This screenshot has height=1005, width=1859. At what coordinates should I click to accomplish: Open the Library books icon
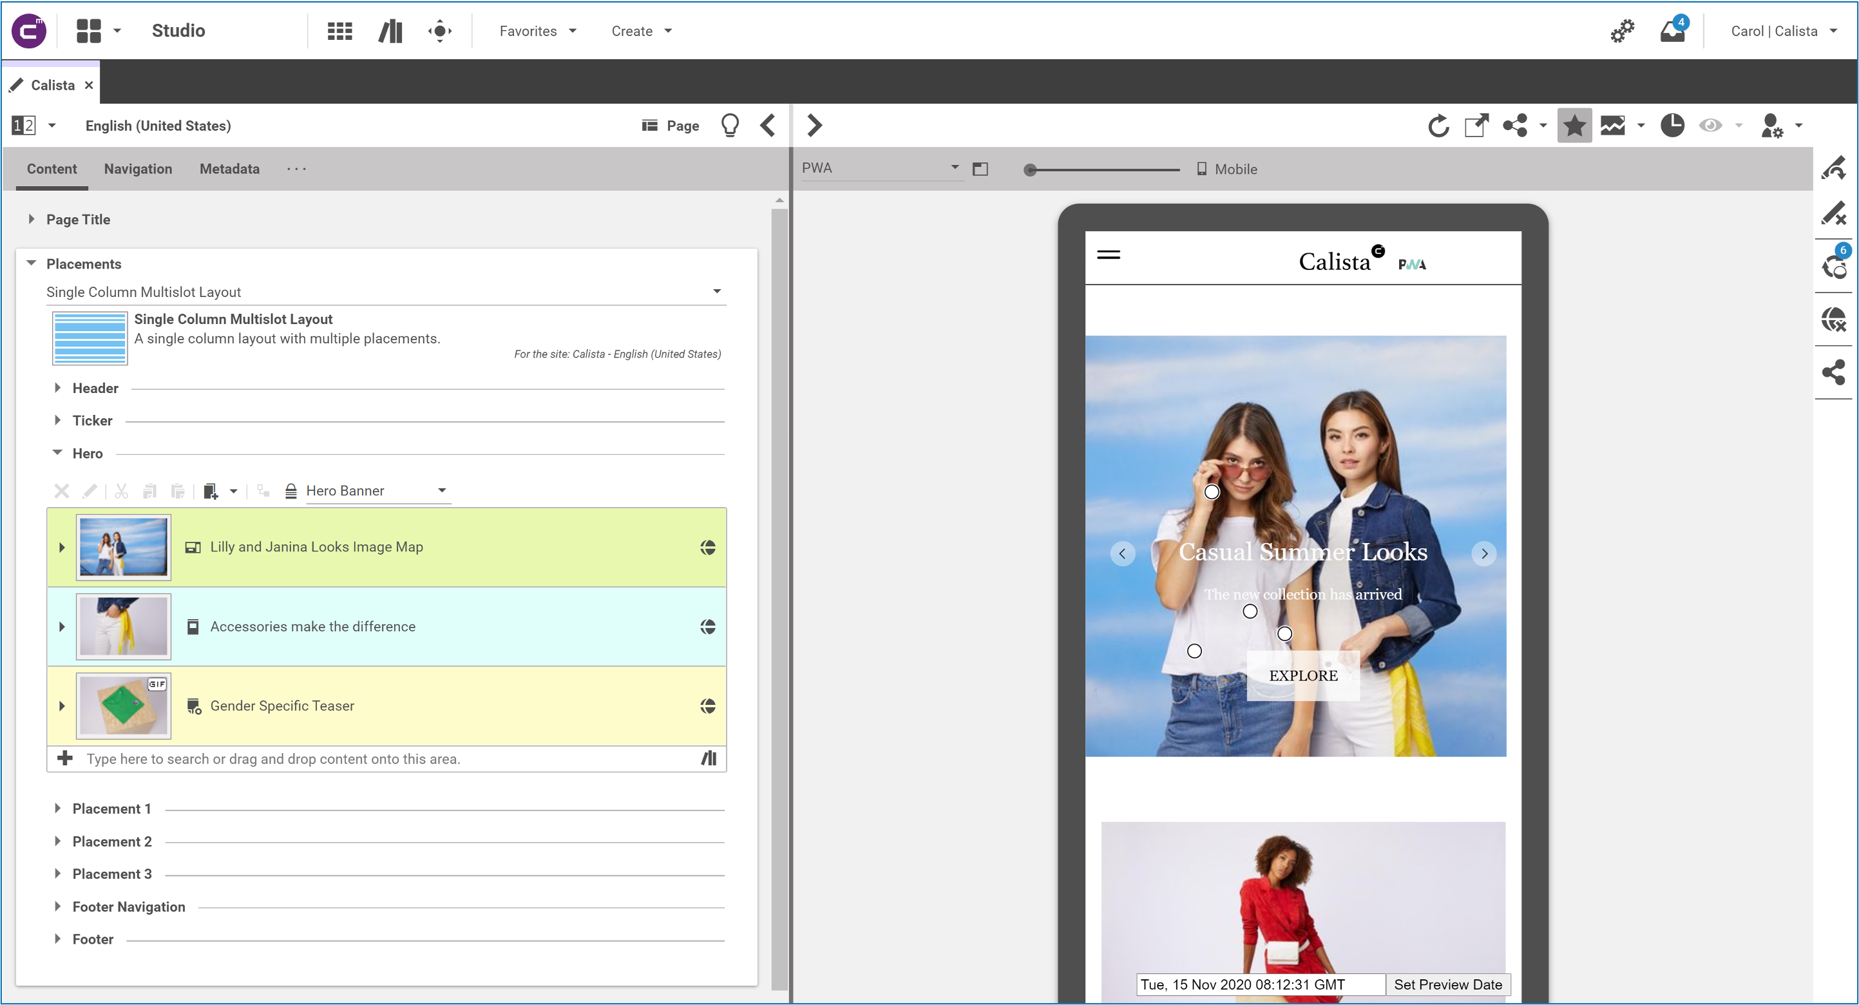coord(390,31)
